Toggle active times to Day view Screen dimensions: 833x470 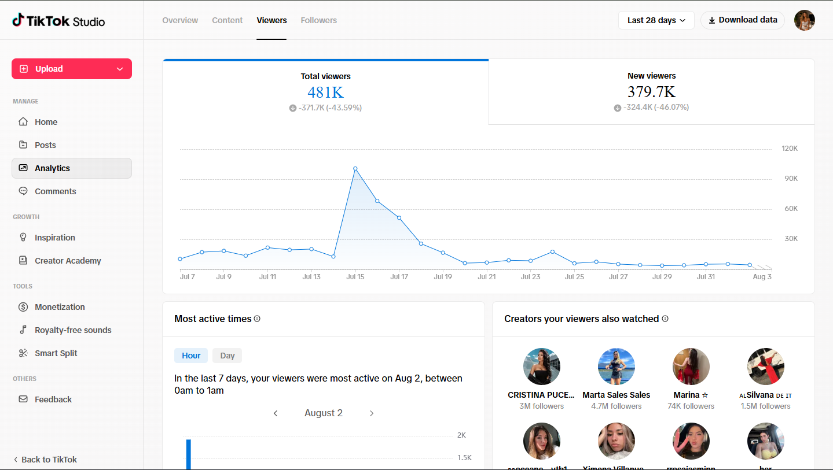(x=227, y=356)
